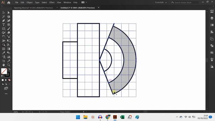Open the Select menu
215x121 pixels.
[x=44, y=2]
